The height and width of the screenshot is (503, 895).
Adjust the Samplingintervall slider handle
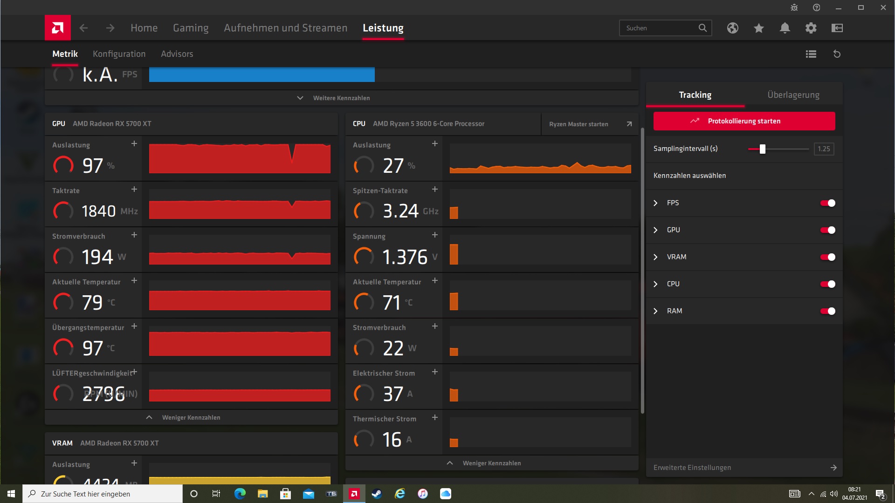point(763,149)
